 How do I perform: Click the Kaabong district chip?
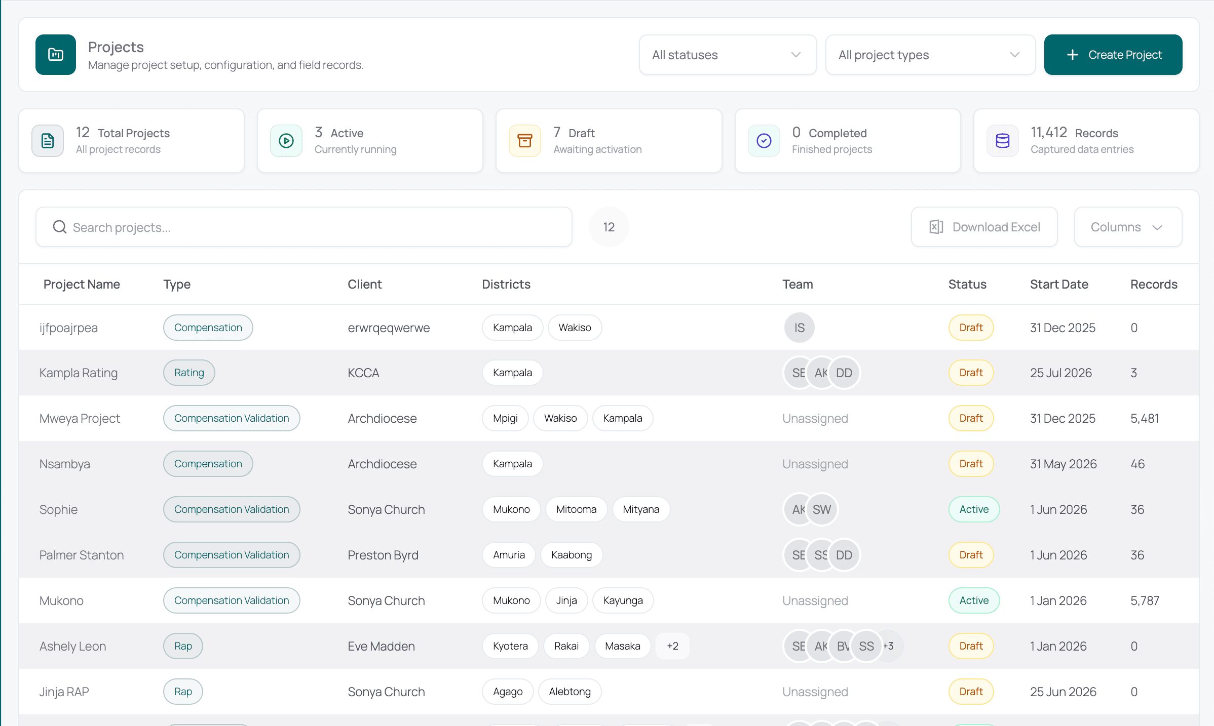pos(572,555)
